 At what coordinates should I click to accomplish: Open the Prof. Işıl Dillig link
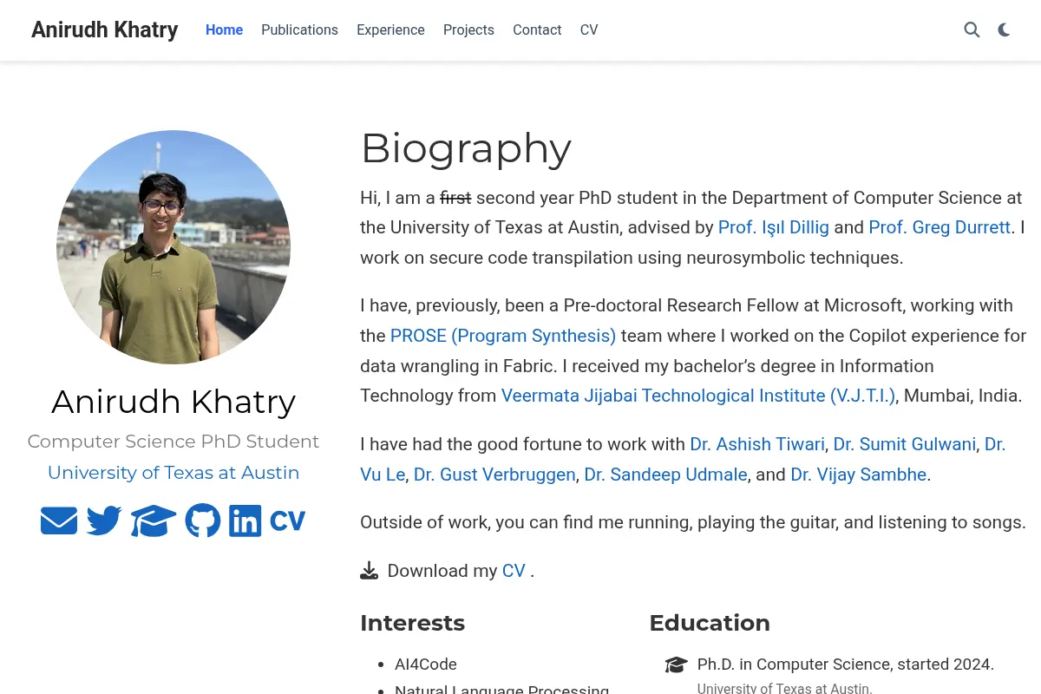point(774,227)
